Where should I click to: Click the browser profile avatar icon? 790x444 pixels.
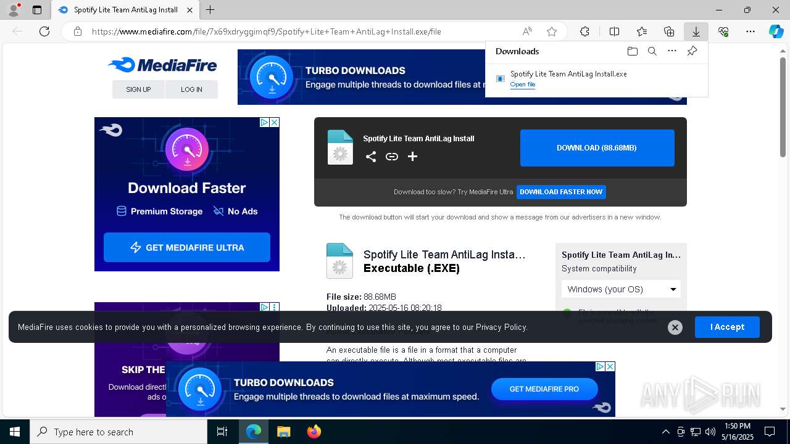point(14,10)
